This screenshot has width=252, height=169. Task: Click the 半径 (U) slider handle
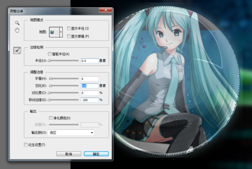50,61
